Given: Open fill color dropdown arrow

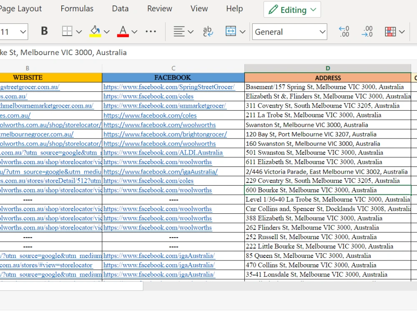Looking at the screenshot, I should (x=107, y=32).
